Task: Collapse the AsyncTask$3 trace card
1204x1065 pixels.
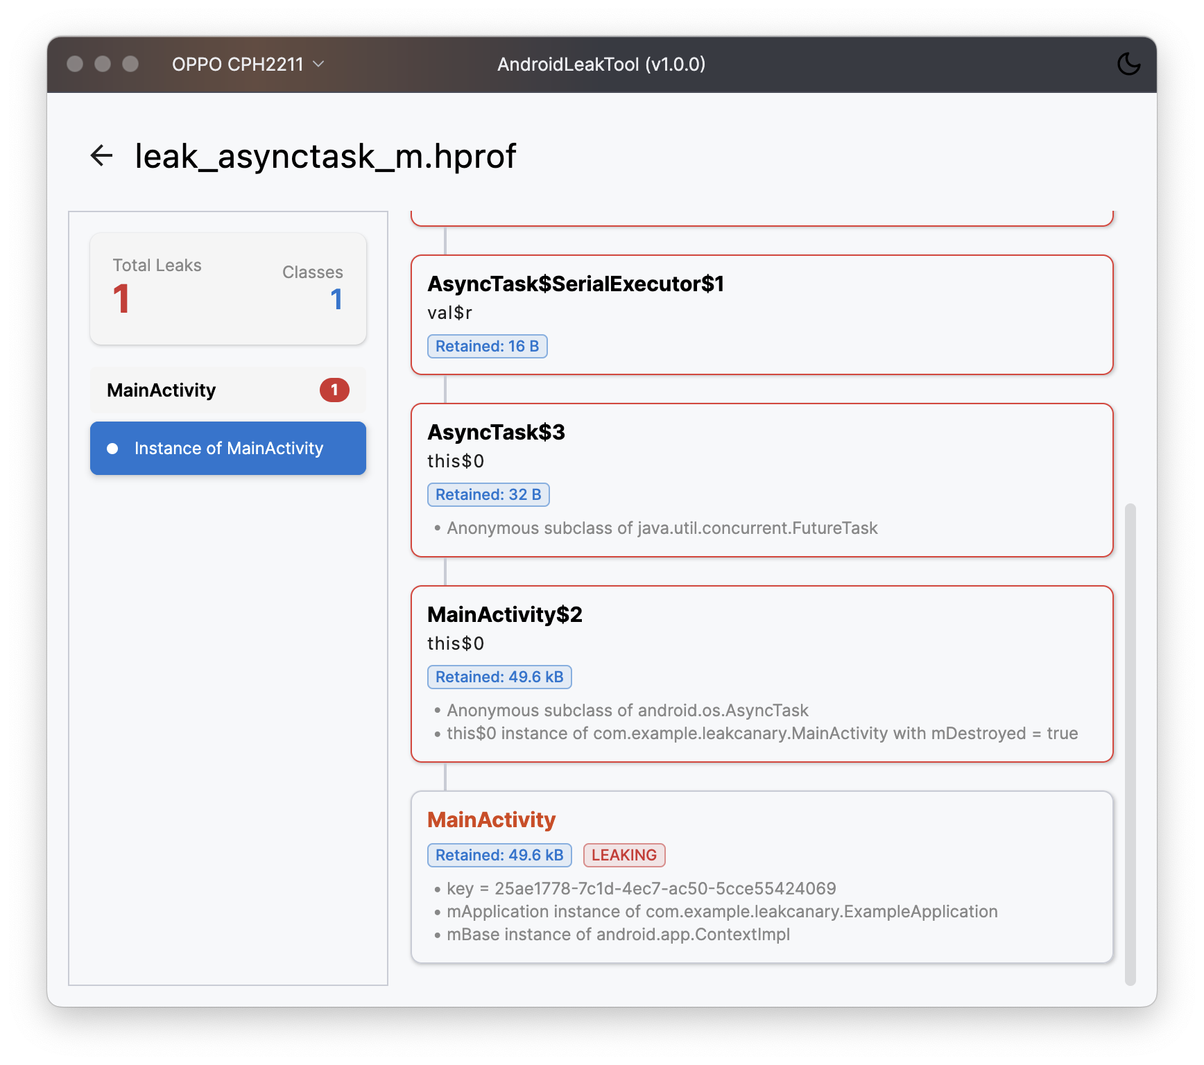Action: click(x=497, y=432)
